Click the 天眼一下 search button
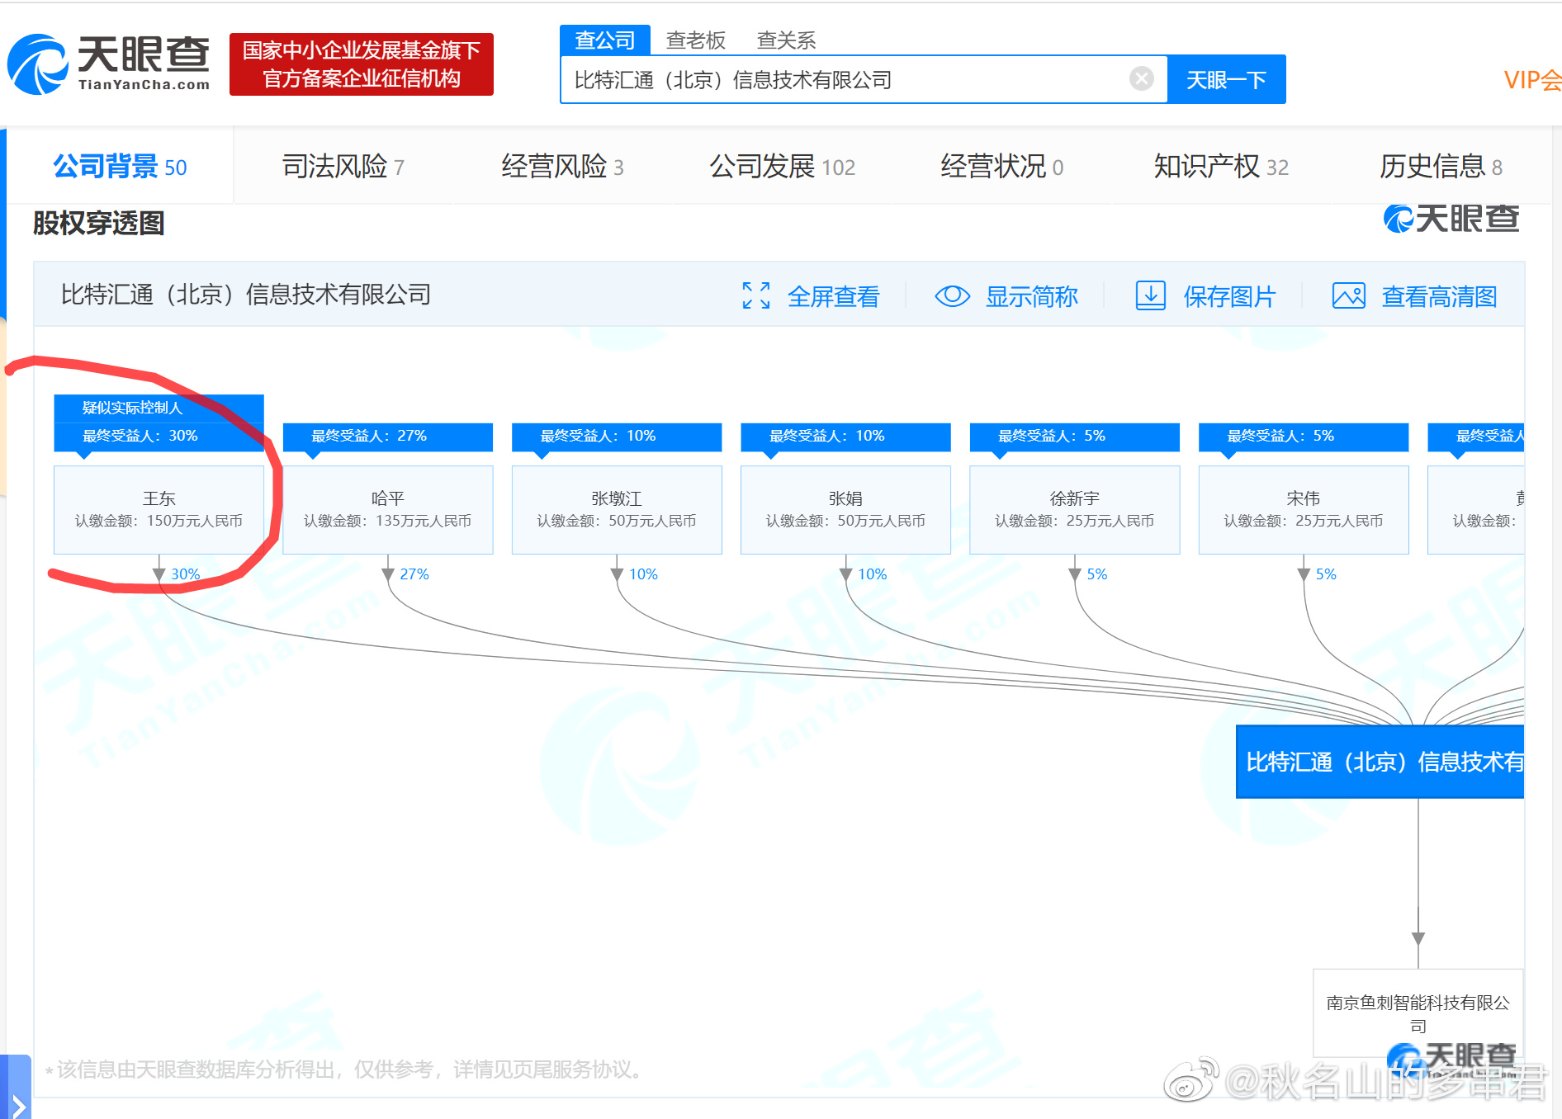The image size is (1562, 1119). tap(1226, 79)
